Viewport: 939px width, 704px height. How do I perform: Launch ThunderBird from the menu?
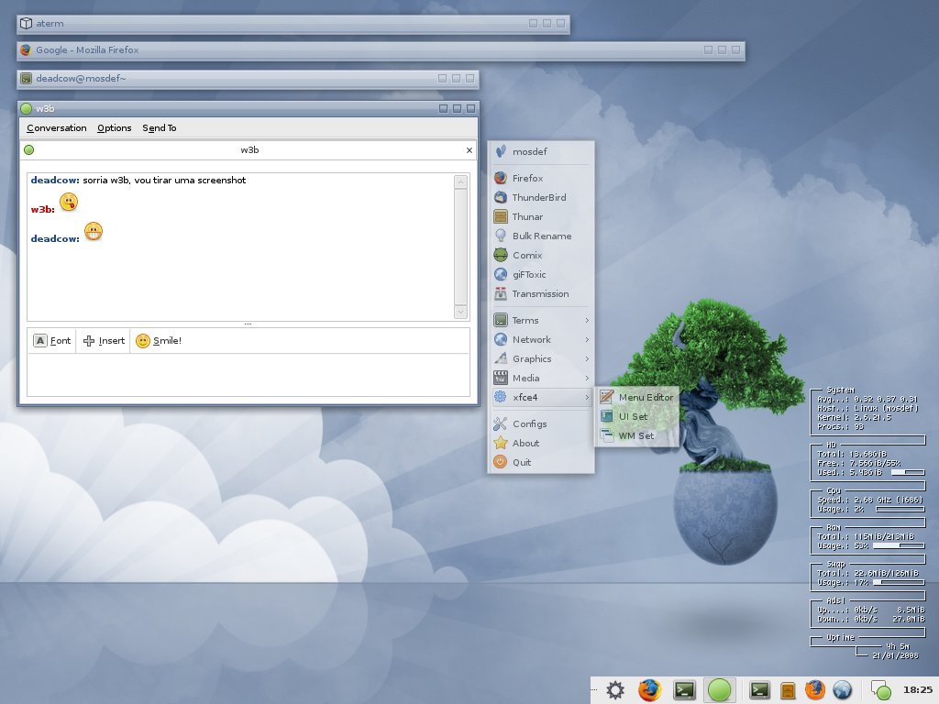541,197
